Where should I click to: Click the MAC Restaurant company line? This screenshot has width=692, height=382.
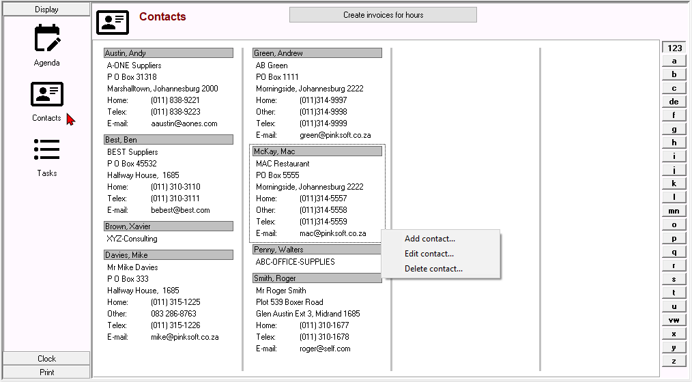[283, 164]
